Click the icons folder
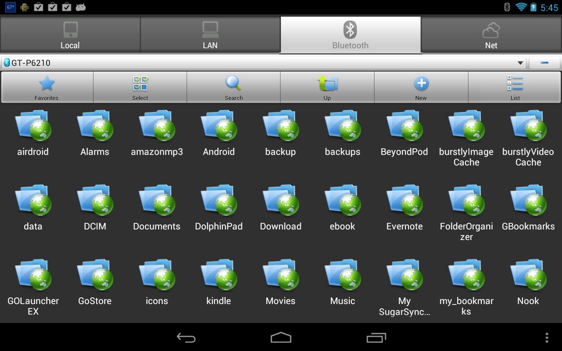The image size is (562, 351). 157,282
